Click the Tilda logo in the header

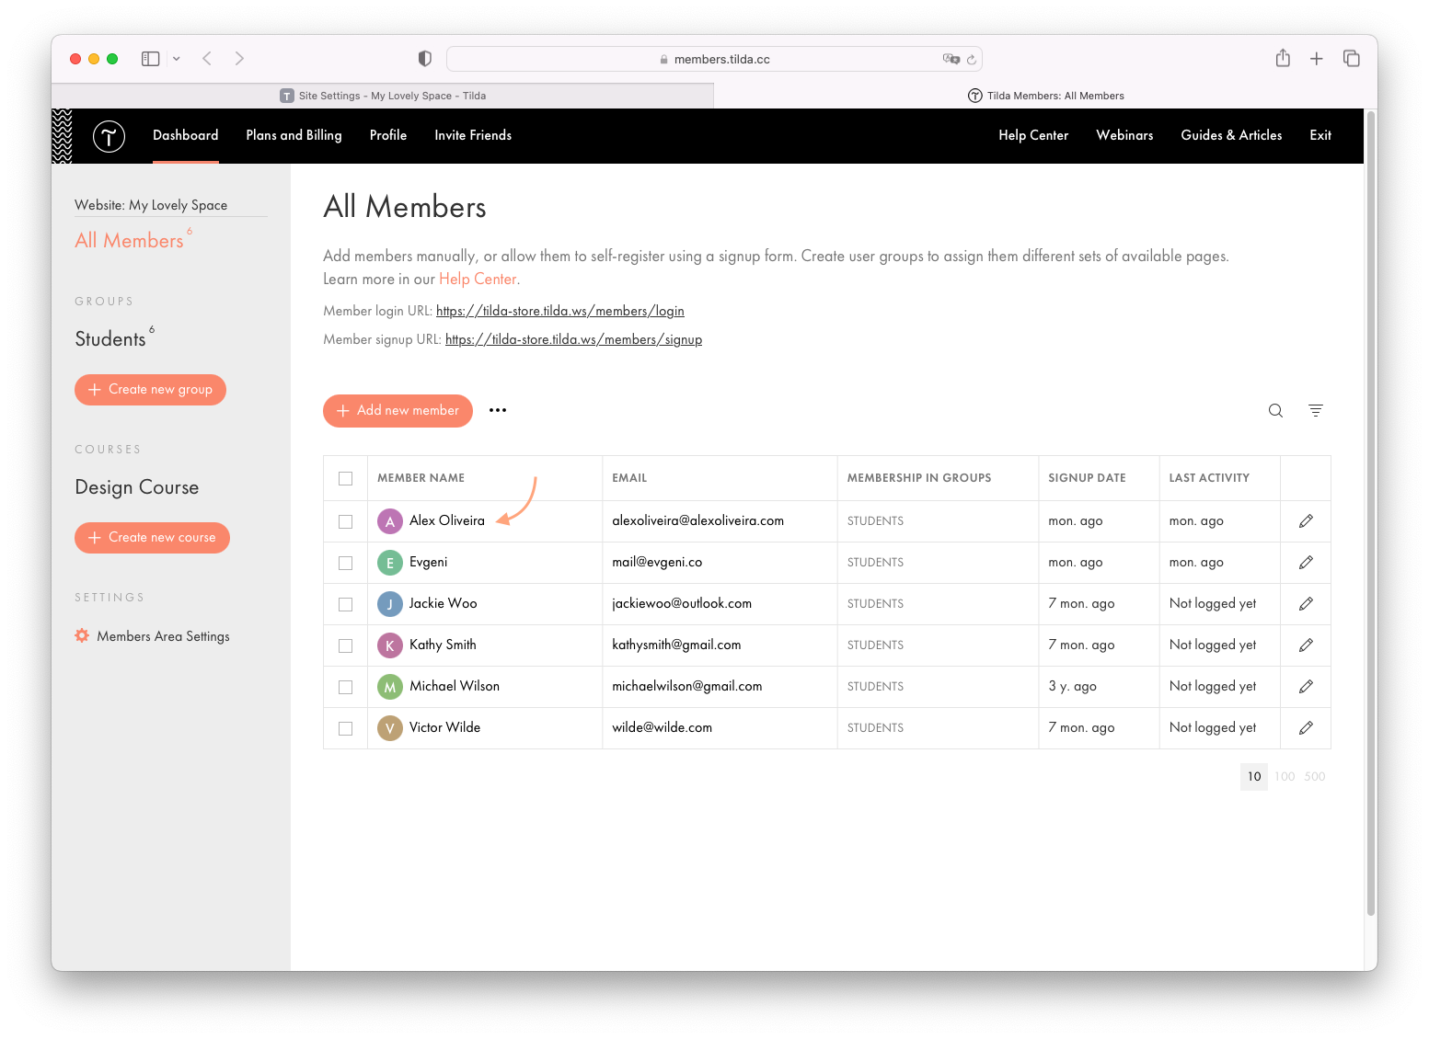[x=109, y=135]
